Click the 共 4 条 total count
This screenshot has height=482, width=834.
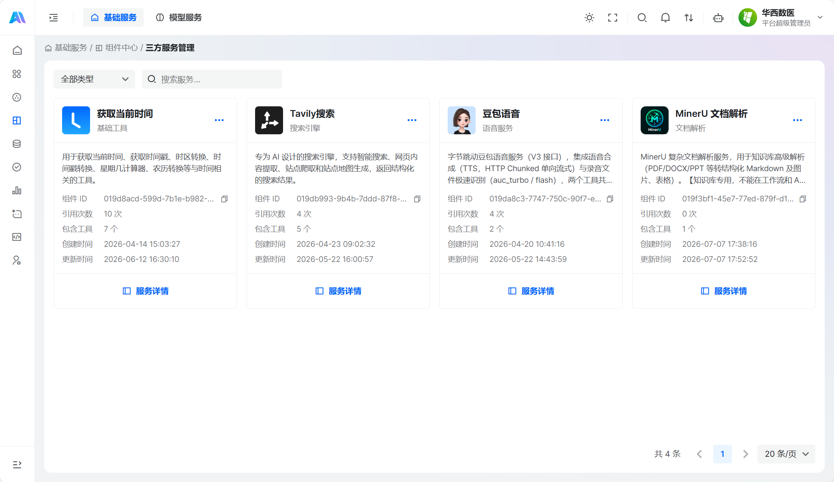(x=667, y=454)
